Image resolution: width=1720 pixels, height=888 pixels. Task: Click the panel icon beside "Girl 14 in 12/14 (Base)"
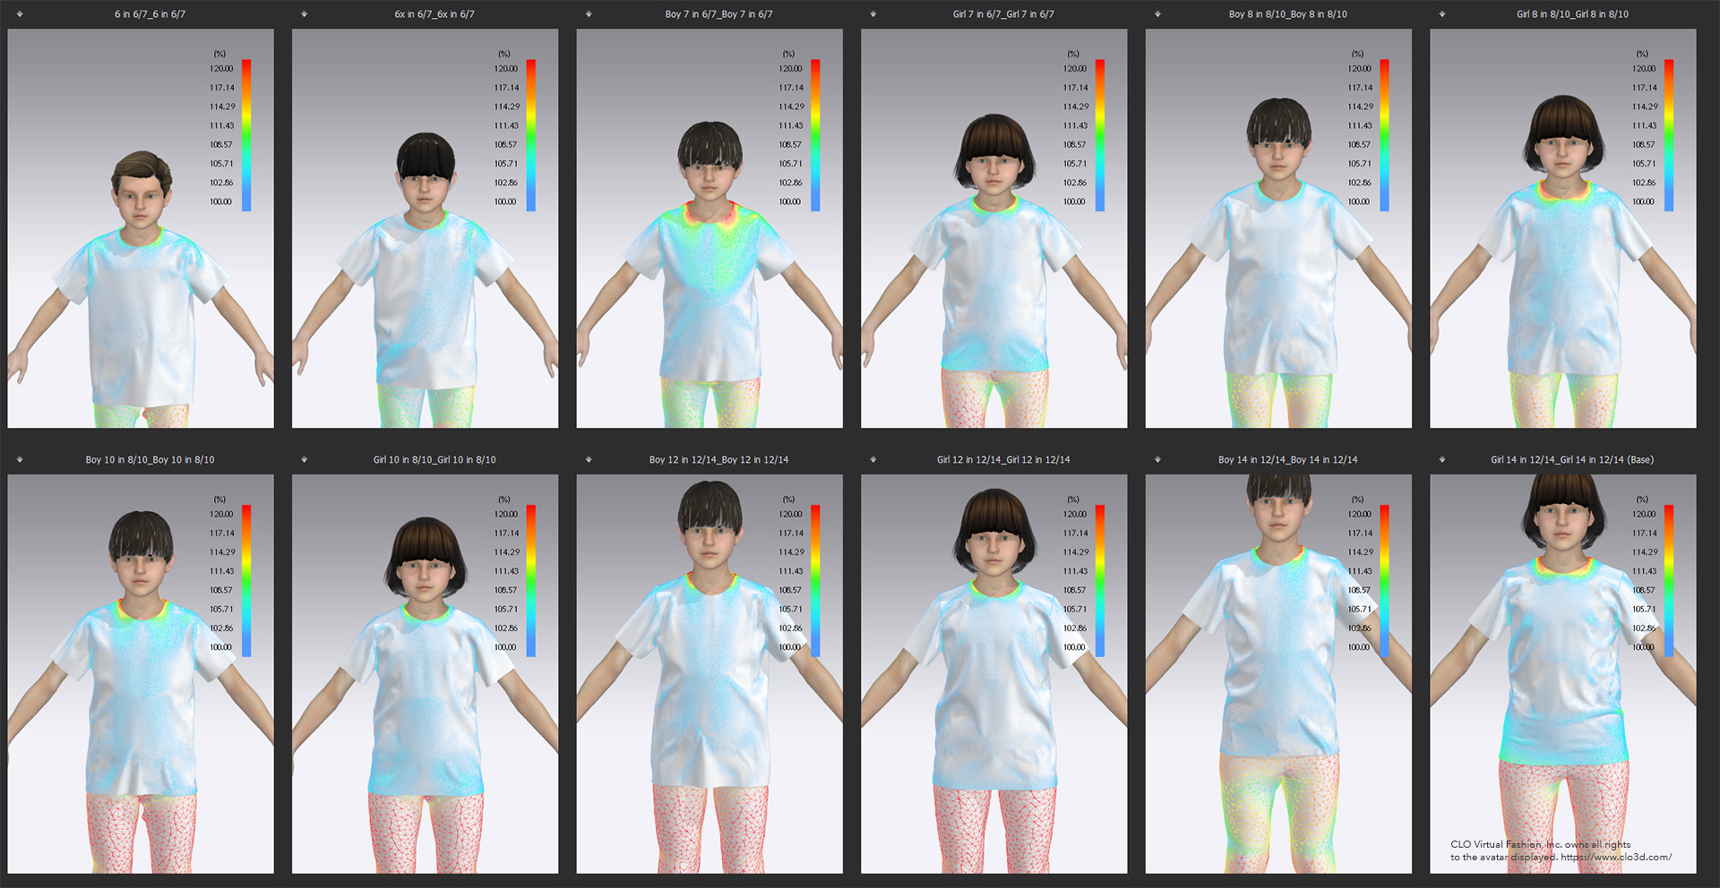[x=1440, y=459]
